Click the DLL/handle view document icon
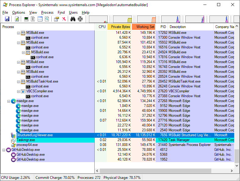This screenshot has height=181, width=240. point(47,19)
